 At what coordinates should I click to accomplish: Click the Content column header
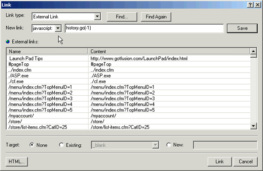click(x=169, y=51)
